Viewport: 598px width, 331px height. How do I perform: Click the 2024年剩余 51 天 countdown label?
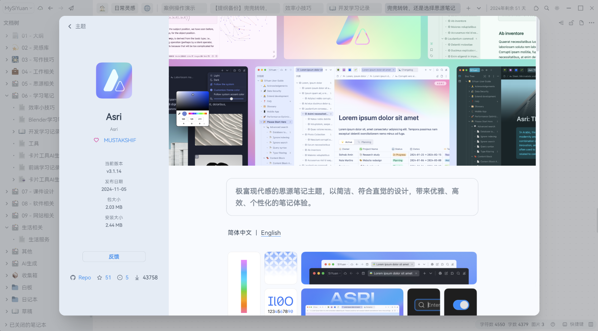(508, 8)
